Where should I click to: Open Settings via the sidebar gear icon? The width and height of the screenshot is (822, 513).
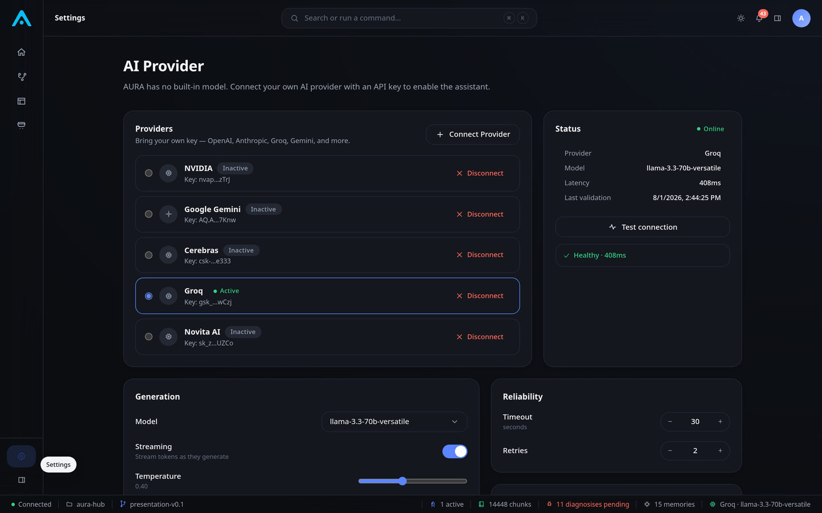pyautogui.click(x=22, y=456)
